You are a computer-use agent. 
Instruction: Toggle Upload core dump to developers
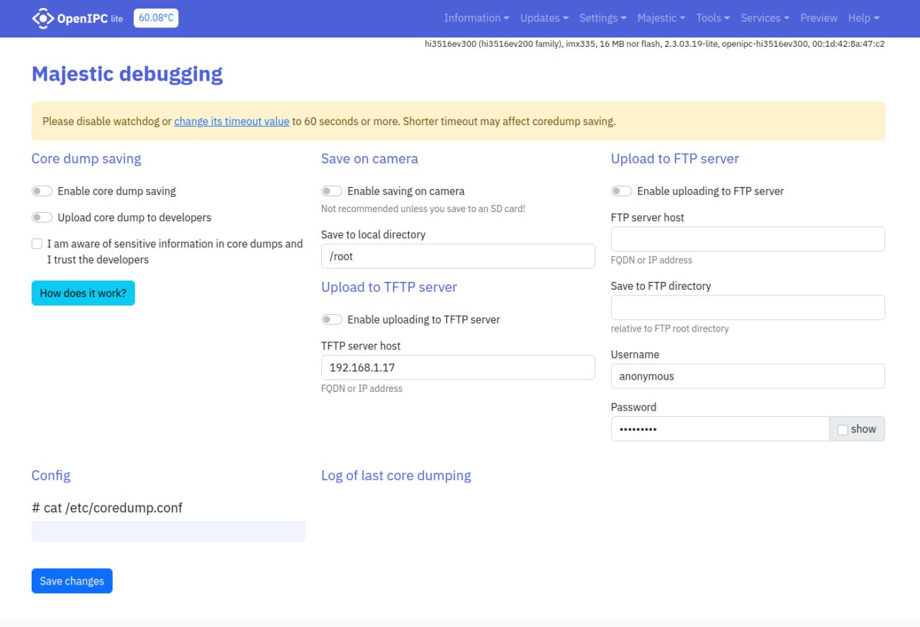click(42, 217)
